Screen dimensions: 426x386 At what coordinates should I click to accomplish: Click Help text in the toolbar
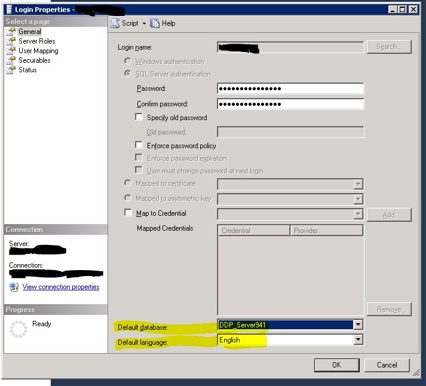pyautogui.click(x=168, y=23)
